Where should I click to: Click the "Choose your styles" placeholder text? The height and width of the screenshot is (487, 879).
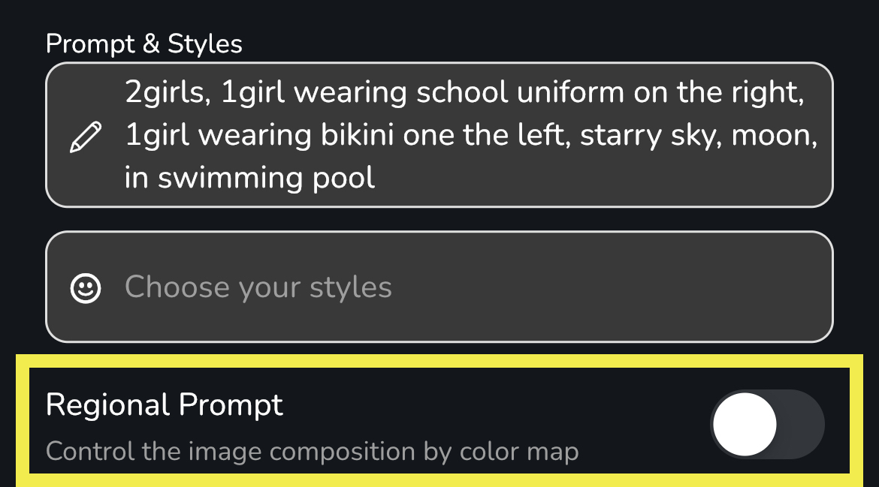click(258, 287)
